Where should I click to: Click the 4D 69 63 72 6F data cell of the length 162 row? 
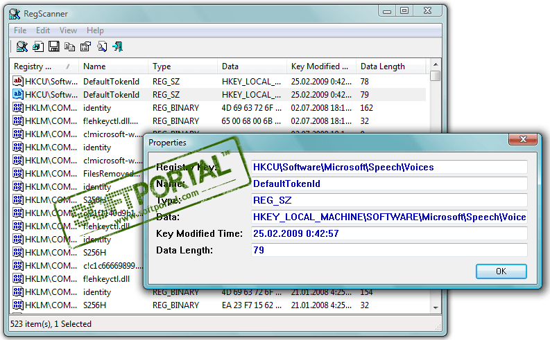tap(252, 107)
